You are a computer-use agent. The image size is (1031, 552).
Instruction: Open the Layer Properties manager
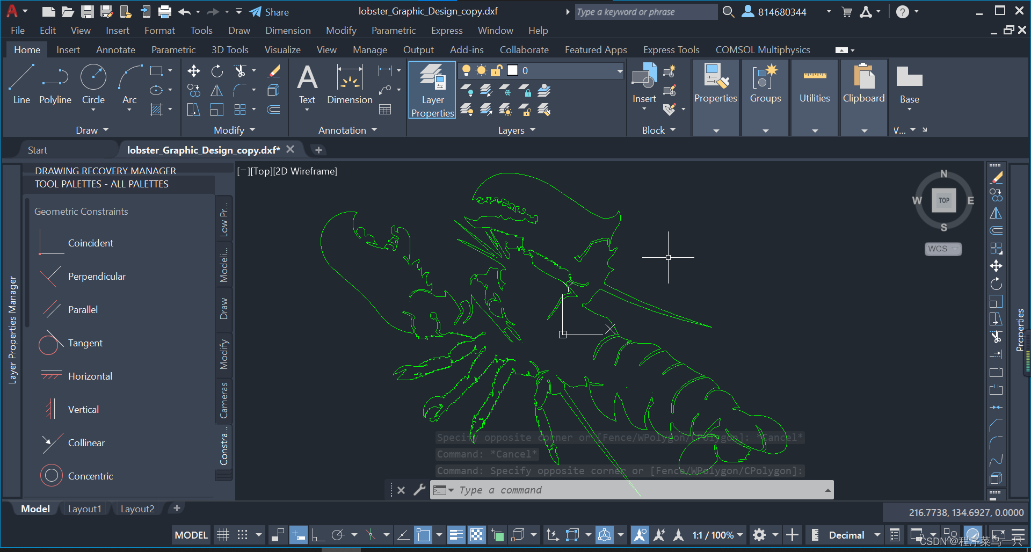pos(432,90)
